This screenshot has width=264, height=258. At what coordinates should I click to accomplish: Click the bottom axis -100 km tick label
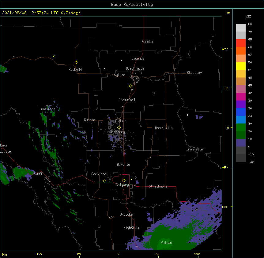[38, 254]
